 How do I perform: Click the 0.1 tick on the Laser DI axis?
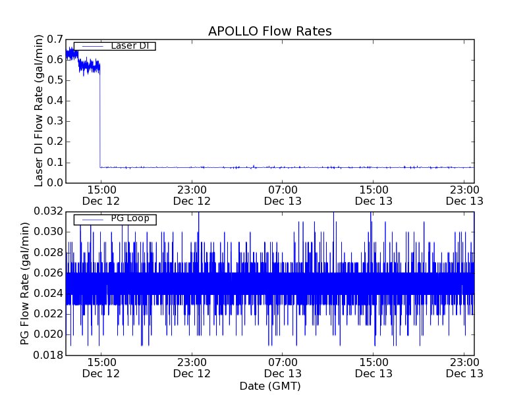click(x=55, y=162)
